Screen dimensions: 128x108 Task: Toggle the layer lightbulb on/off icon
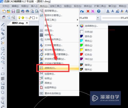pos(19,18)
